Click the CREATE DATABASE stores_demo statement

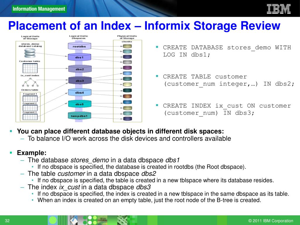pyautogui.click(x=227, y=51)
